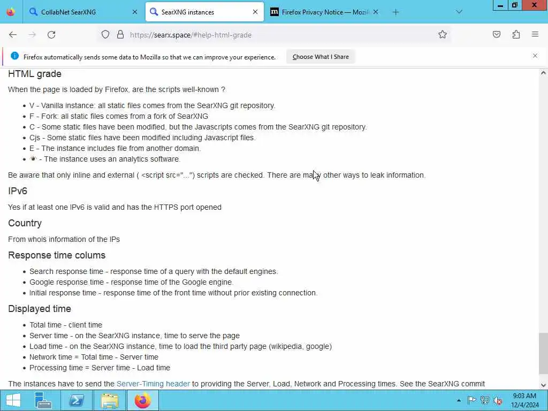Go back to the previous page
Screen dimensions: 548x411
pyautogui.click(x=13, y=35)
